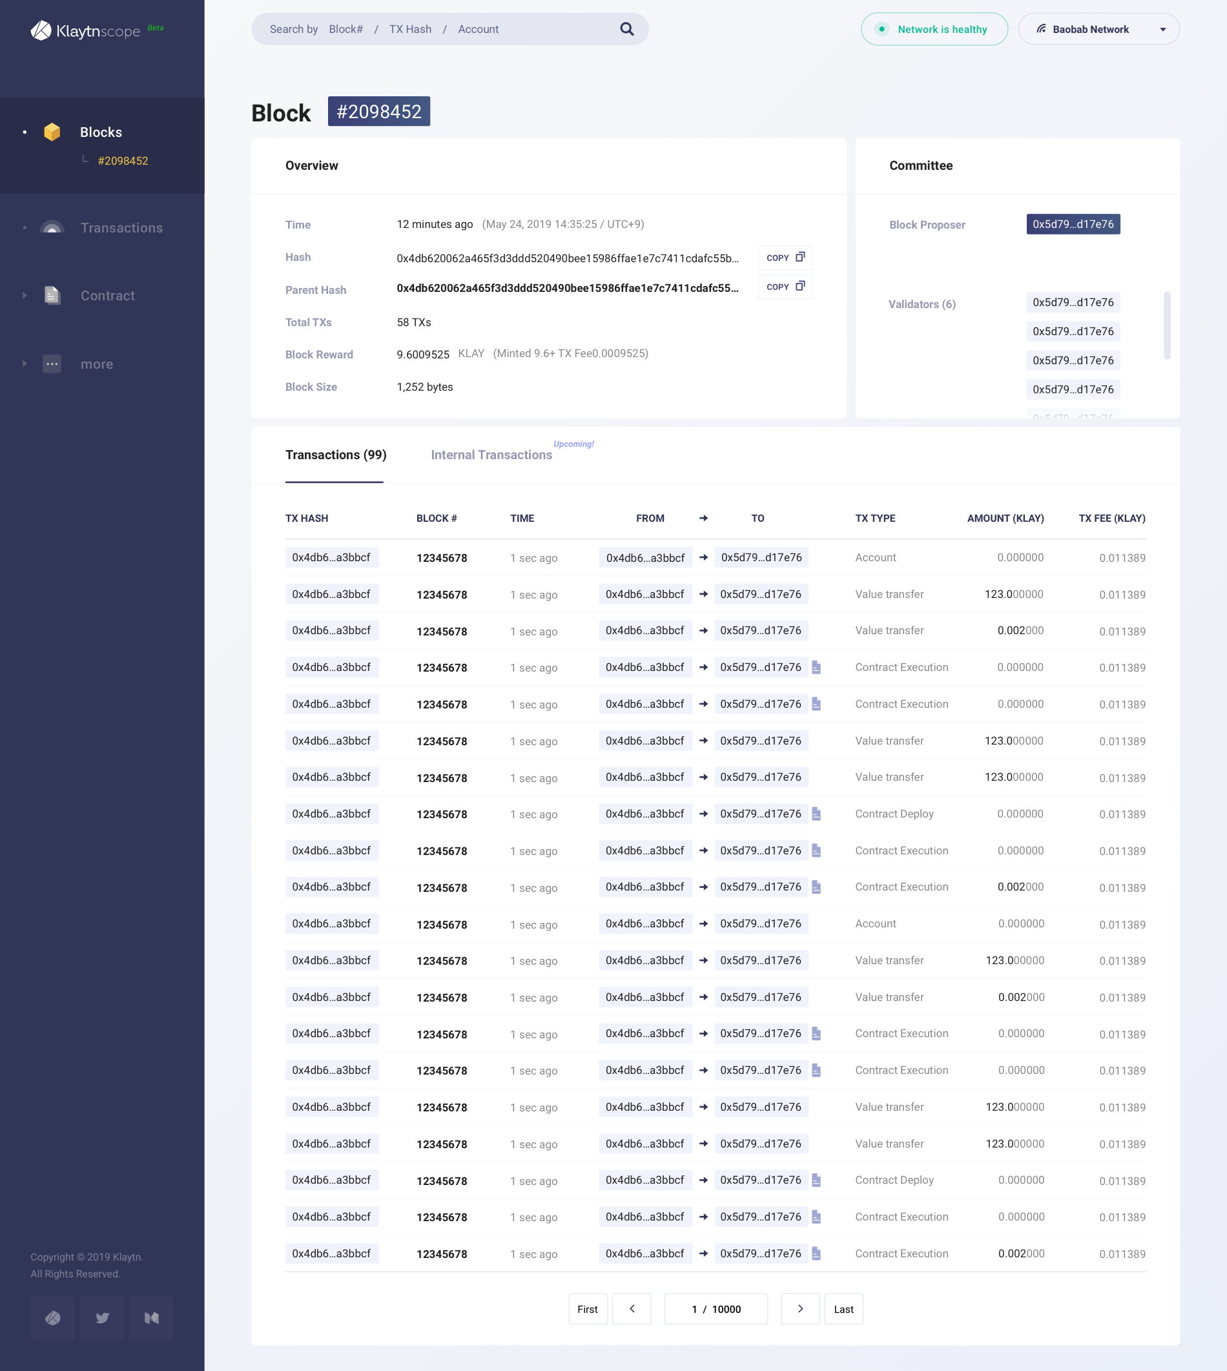This screenshot has width=1227, height=1371.
Task: Copy the Parent Hash value
Action: tap(785, 287)
